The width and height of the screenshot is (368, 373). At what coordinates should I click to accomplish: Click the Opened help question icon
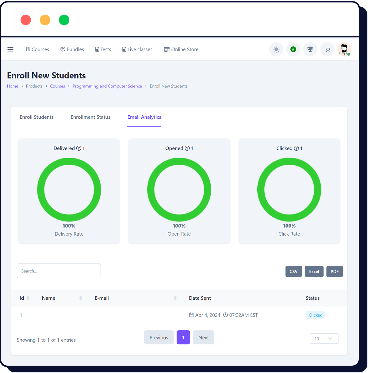[x=187, y=148]
